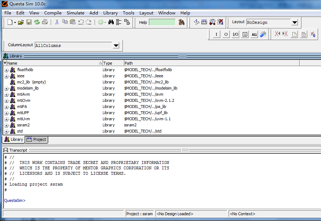Click the Help search input field
The width and height of the screenshot is (321, 221).
point(162,22)
